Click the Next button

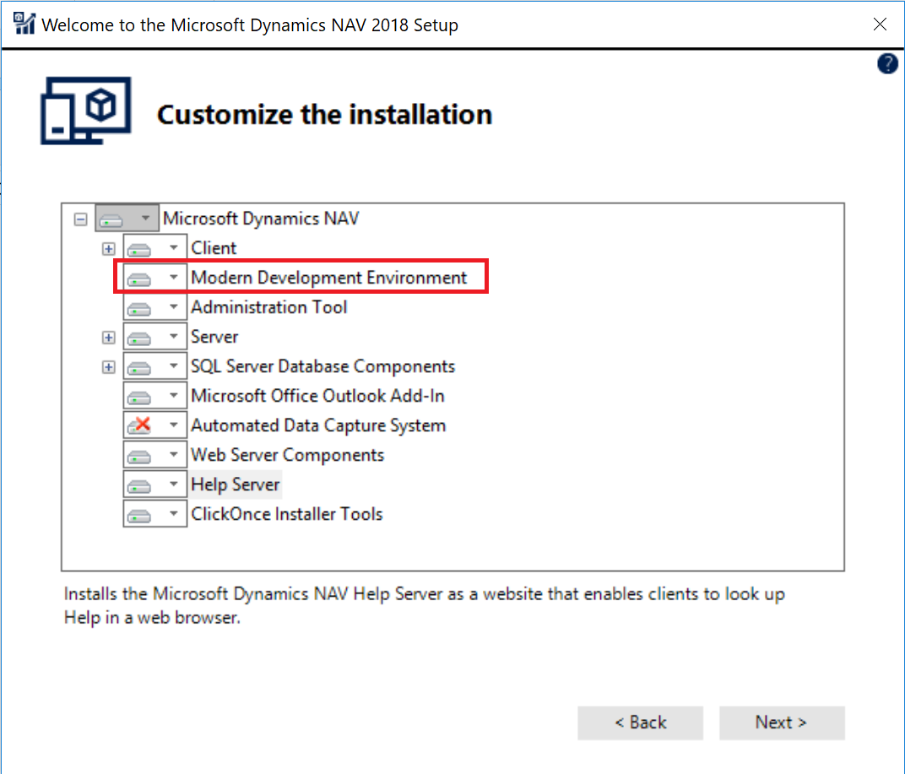point(782,723)
